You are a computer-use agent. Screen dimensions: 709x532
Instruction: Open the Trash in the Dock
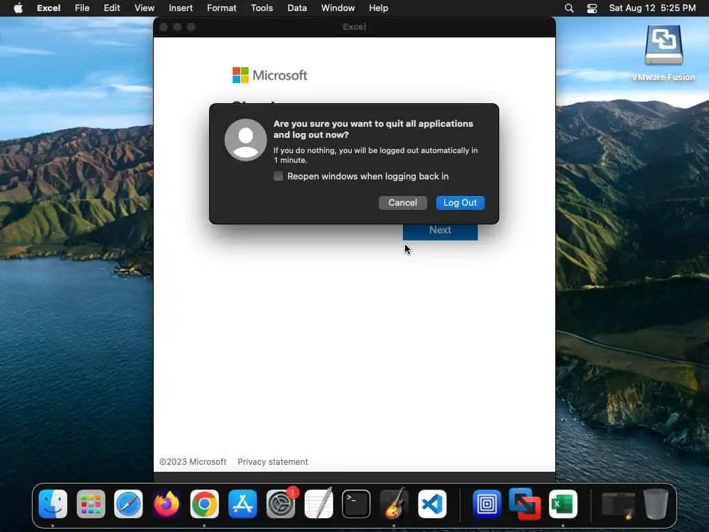click(656, 504)
